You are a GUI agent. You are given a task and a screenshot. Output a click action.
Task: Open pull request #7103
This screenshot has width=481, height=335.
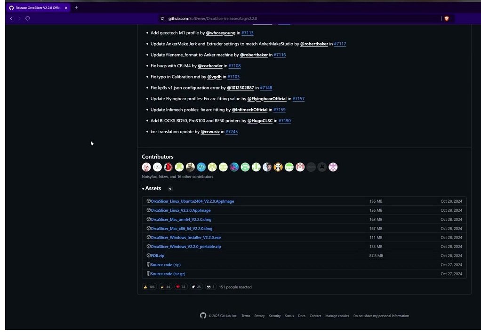[x=233, y=77]
